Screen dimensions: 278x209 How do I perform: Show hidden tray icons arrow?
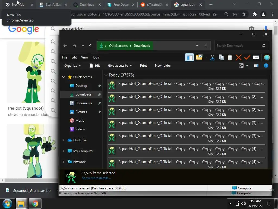tap(230, 204)
